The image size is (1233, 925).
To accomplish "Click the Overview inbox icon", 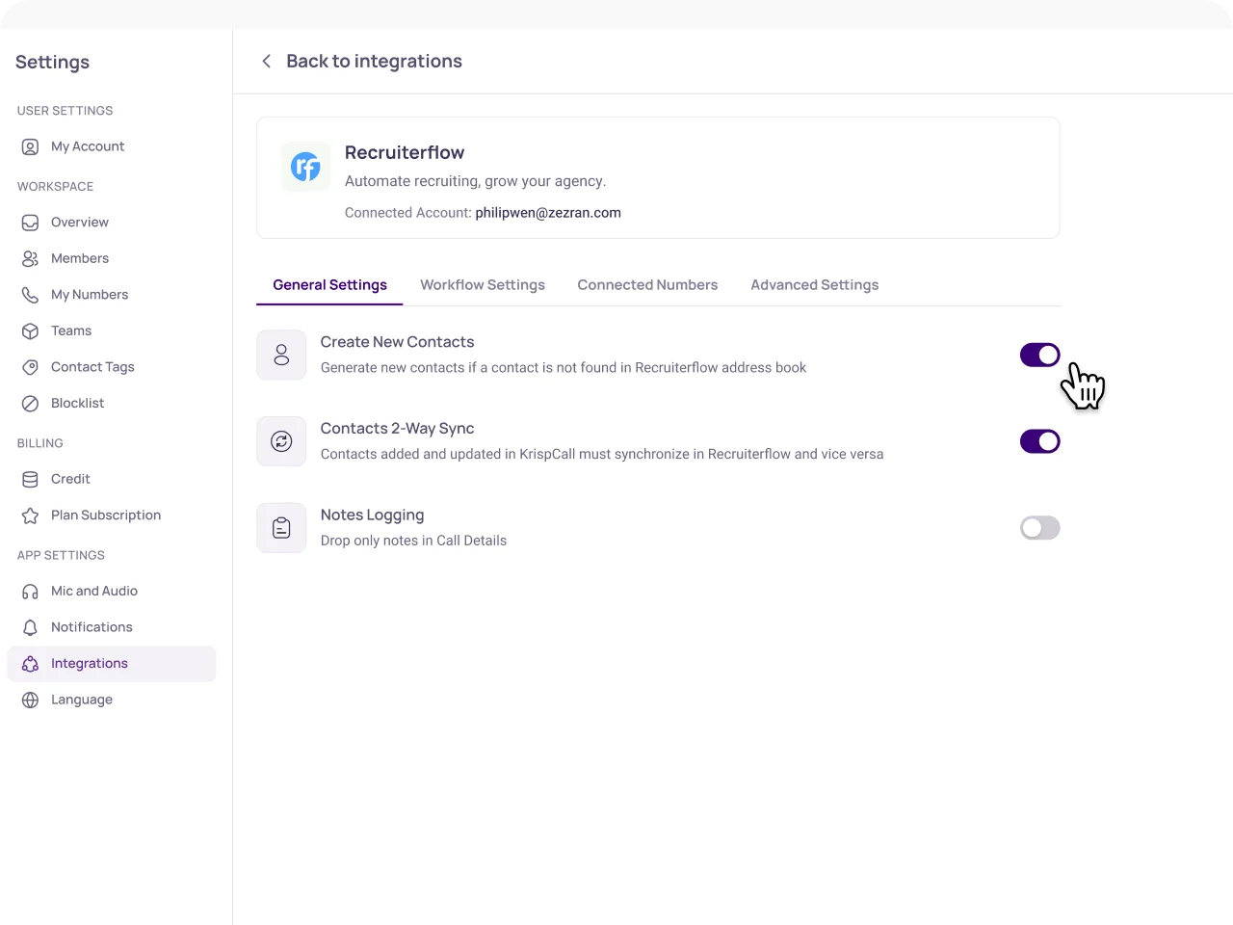I will click(x=30, y=223).
